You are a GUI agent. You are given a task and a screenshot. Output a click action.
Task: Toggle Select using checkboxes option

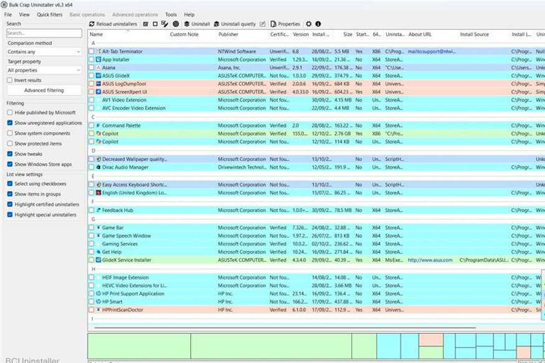coord(10,184)
